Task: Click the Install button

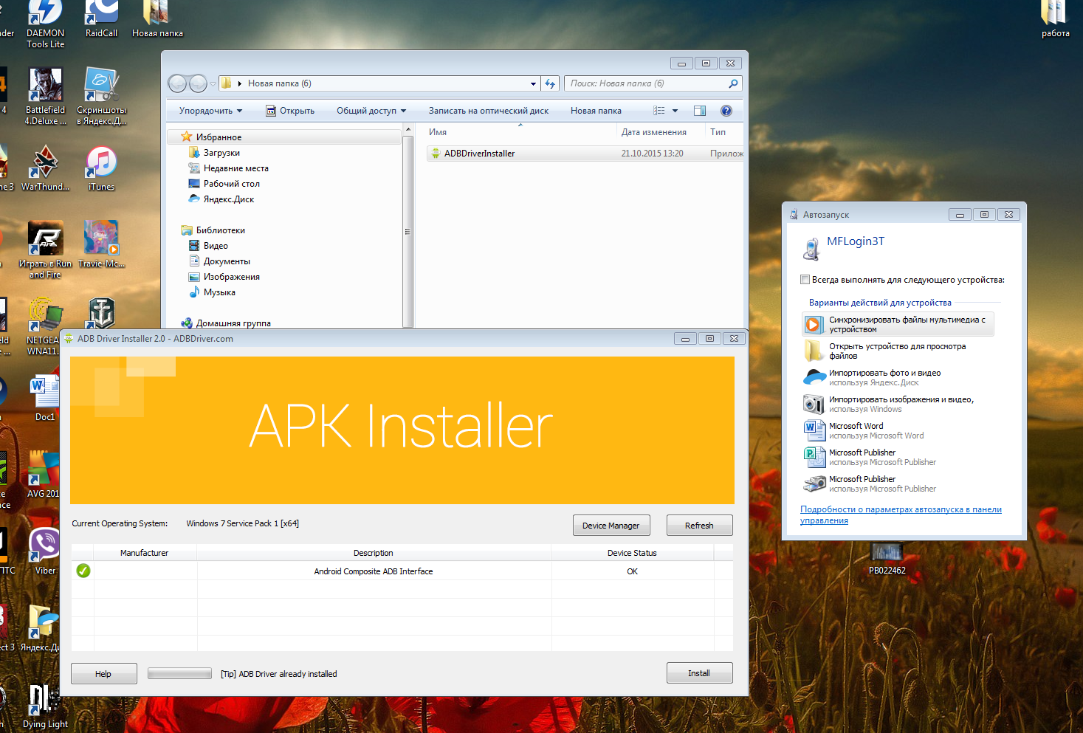Action: click(698, 673)
